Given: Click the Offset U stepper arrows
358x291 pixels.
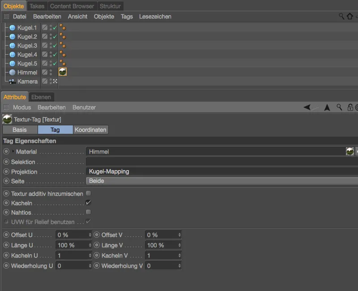Looking at the screenshot, I should pyautogui.click(x=90, y=235).
